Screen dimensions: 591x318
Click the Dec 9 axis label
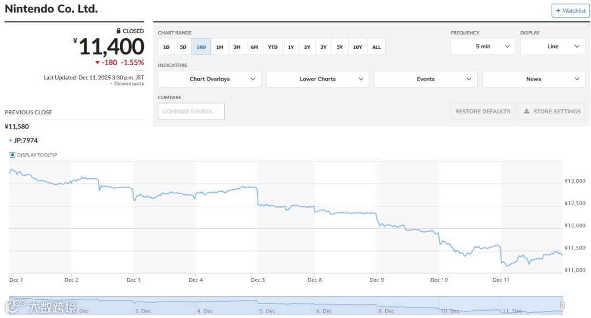(376, 280)
